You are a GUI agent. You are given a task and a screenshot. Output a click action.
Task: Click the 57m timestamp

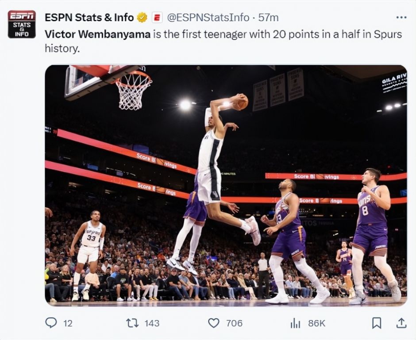[x=268, y=18]
